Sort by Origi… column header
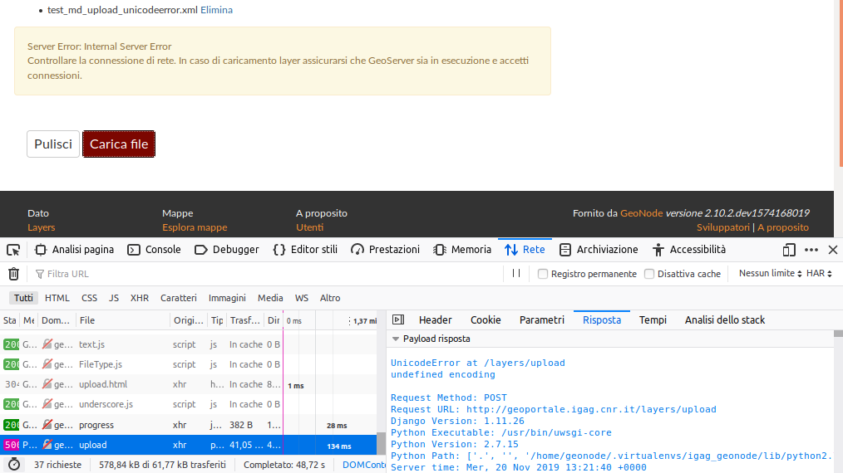The width and height of the screenshot is (843, 473). point(188,320)
